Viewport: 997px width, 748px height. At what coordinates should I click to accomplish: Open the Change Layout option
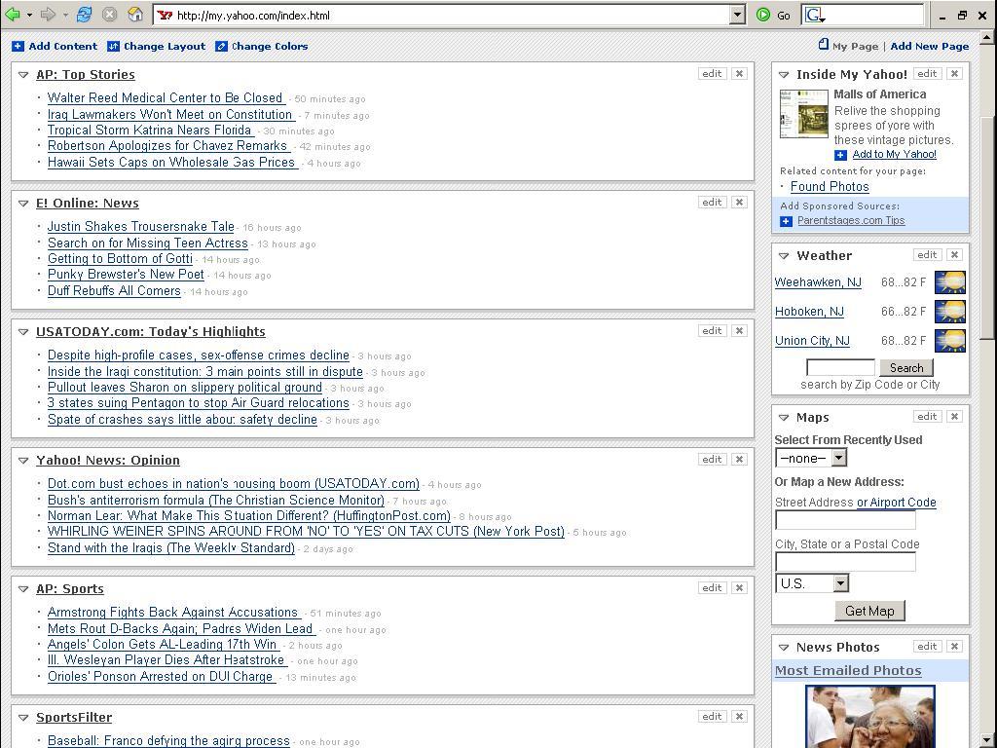[165, 47]
